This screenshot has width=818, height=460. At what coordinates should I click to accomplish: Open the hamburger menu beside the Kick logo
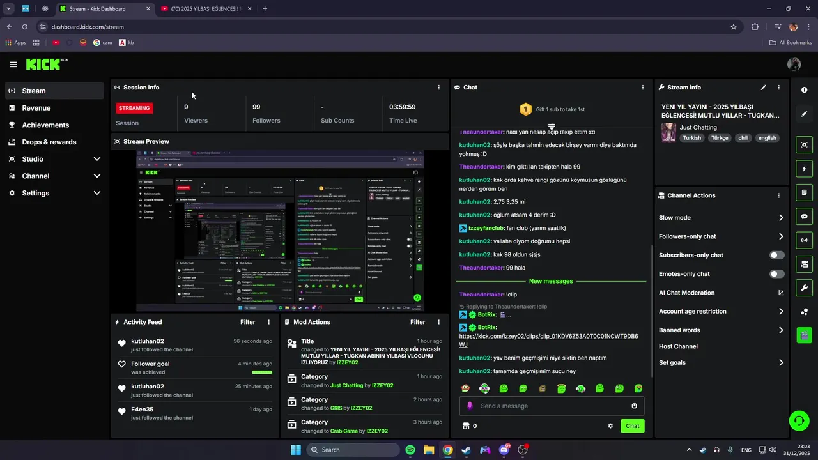pos(13,65)
